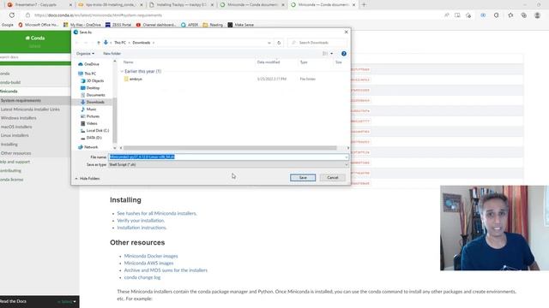Switch to the Installing Trackpy tab
Image resolution: width=549 pixels, height=308 pixels.
(x=181, y=5)
